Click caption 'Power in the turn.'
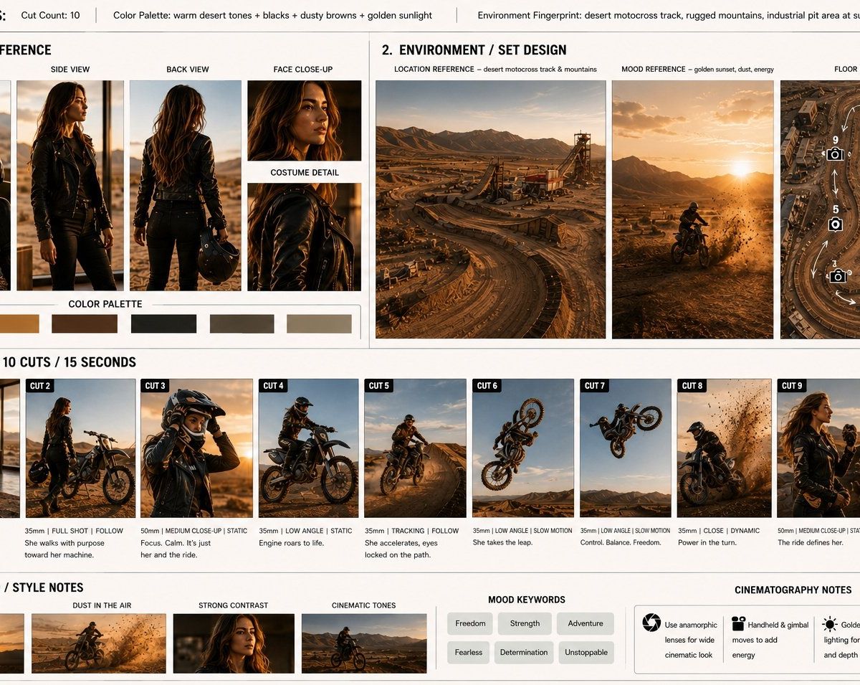This screenshot has width=860, height=685. [x=707, y=542]
